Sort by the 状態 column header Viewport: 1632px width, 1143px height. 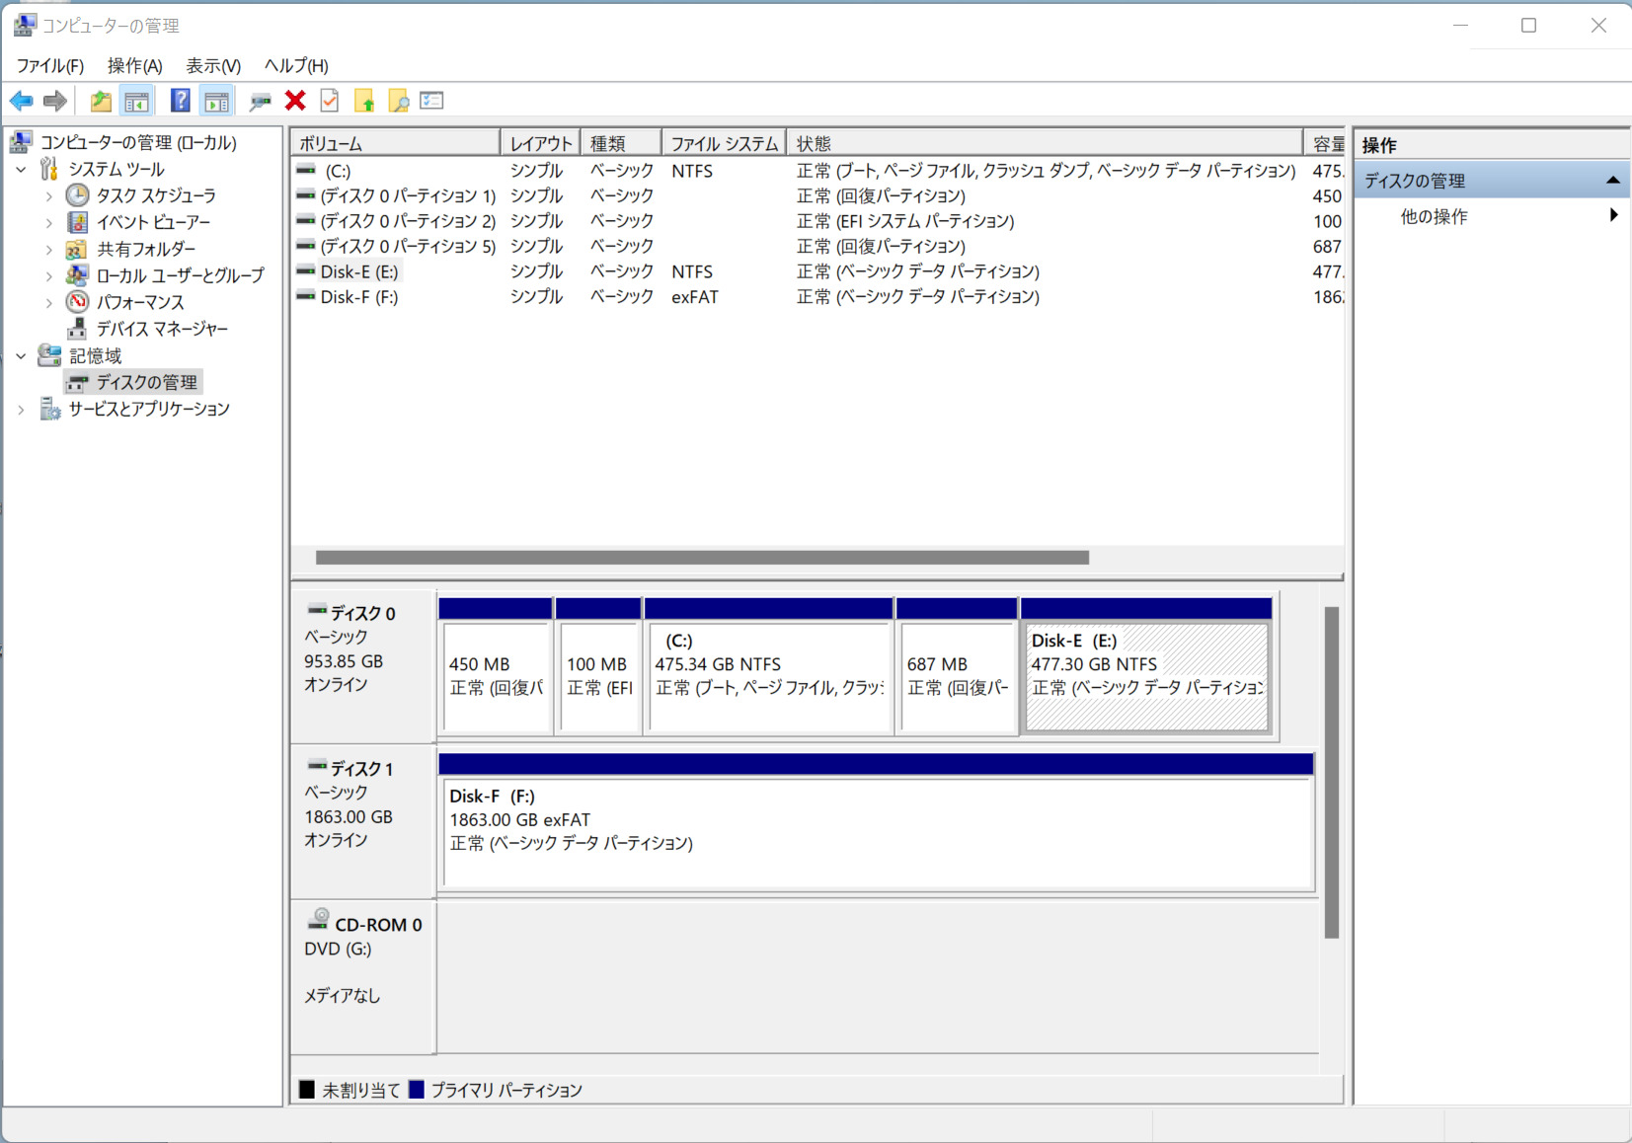pyautogui.click(x=1045, y=143)
